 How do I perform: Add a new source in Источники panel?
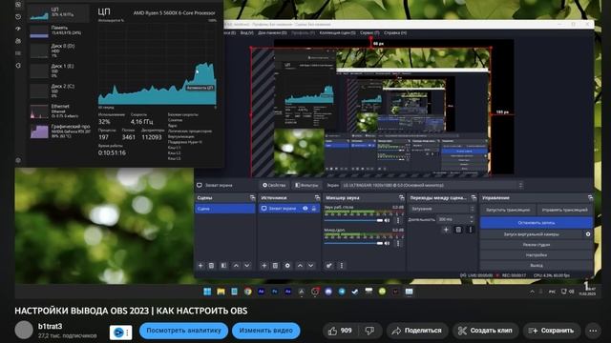[x=263, y=266]
